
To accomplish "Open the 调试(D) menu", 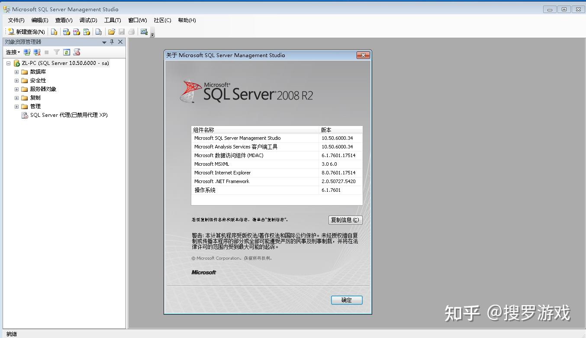I will pos(88,20).
